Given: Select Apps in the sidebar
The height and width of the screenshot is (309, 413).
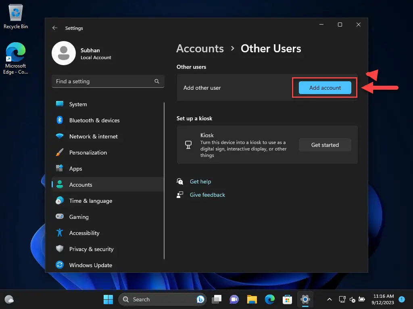Looking at the screenshot, I should [108, 169].
